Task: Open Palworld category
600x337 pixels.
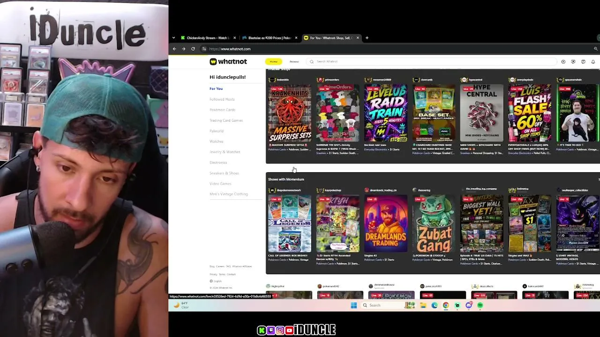Action: 217,131
